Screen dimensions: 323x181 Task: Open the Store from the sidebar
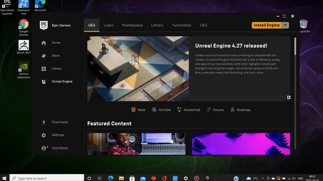tap(50, 56)
